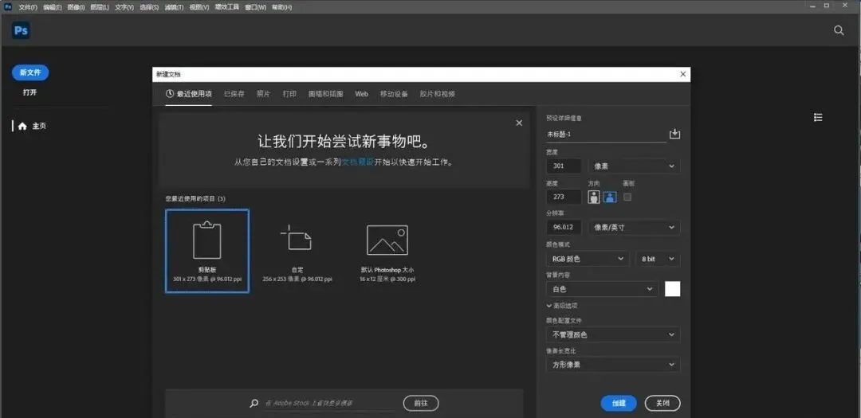The height and width of the screenshot is (418, 861).
Task: Click the width field showing 301
Action: click(x=564, y=166)
